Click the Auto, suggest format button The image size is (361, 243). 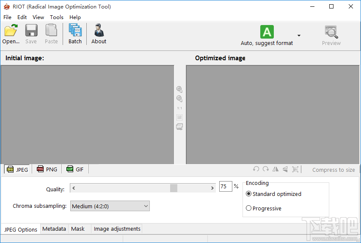pos(267,35)
